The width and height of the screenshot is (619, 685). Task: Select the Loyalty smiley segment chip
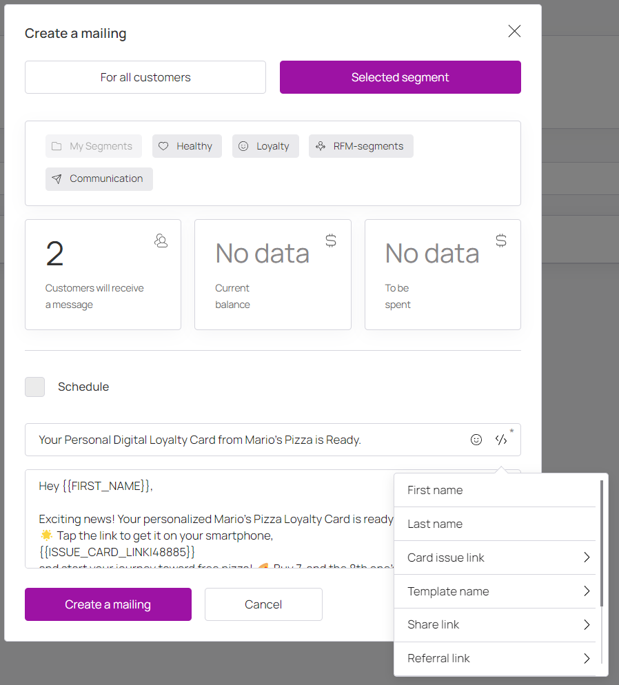(x=265, y=146)
